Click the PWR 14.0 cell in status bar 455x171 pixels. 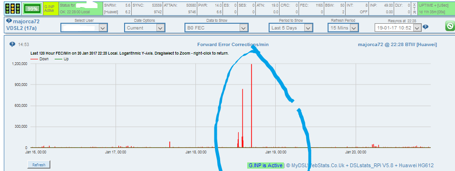[210, 9]
